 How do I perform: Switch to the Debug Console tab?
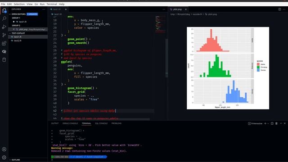[x=70, y=123]
